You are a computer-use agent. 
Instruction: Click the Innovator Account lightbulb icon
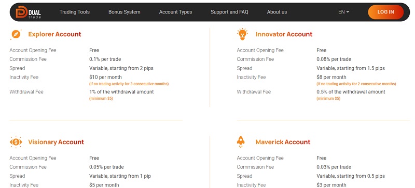pos(242,34)
